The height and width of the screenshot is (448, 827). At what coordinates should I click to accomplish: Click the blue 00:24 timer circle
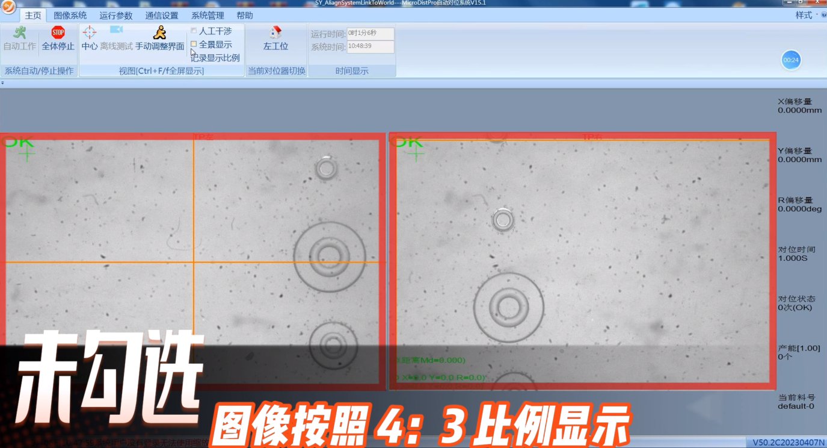pyautogui.click(x=791, y=60)
